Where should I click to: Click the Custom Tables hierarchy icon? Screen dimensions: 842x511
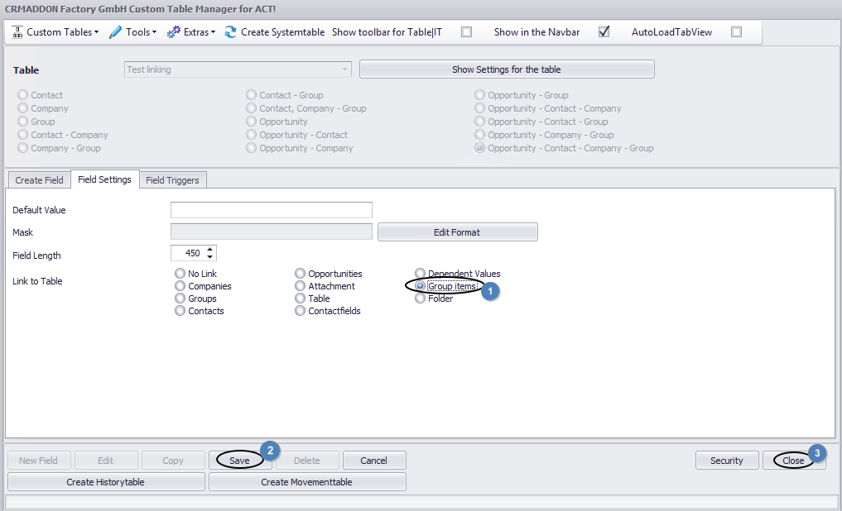tap(17, 32)
